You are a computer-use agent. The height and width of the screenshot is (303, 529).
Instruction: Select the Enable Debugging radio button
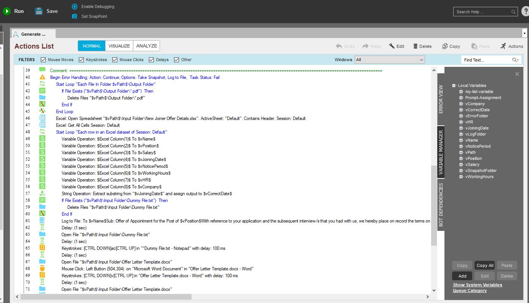pos(75,6)
